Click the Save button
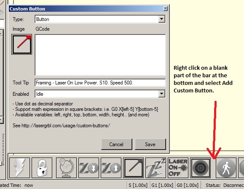This screenshot has height=189, width=244. 150,144
